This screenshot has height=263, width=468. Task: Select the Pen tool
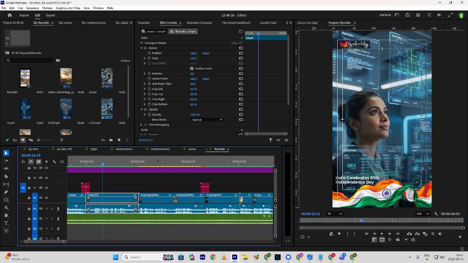point(6,192)
